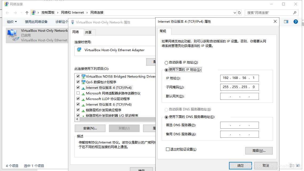Select the Internet 协议版本 4 protocol icon
The width and height of the screenshot is (304, 171).
tap(83, 88)
